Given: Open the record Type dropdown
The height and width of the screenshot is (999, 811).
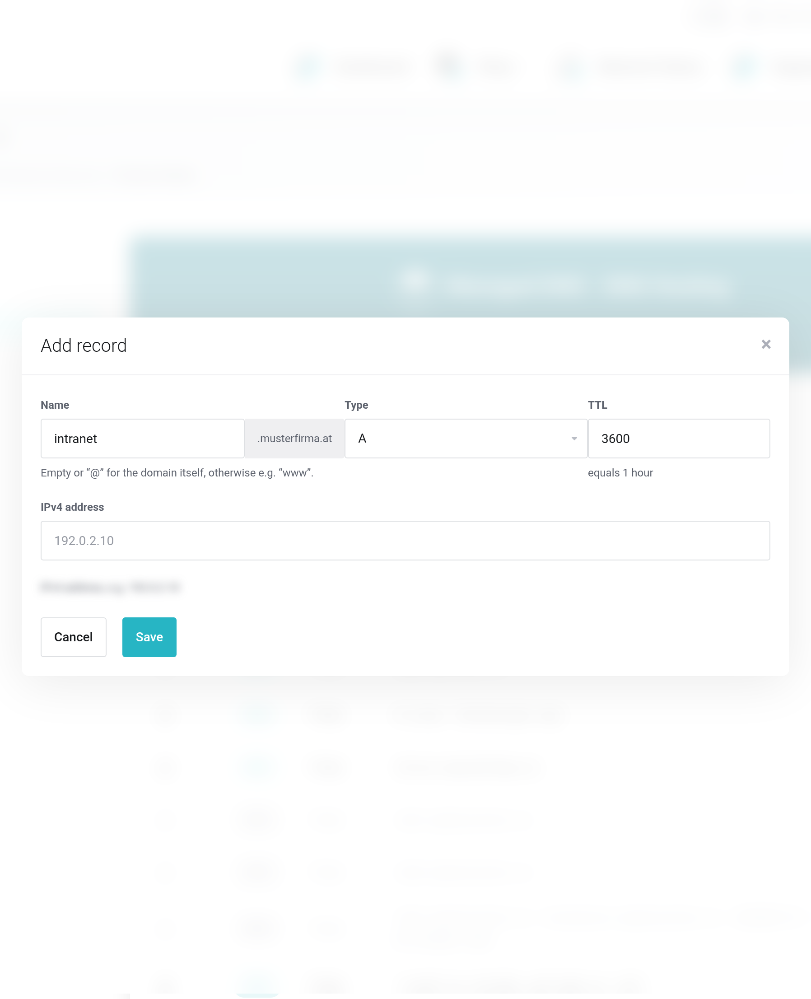Looking at the screenshot, I should [466, 438].
